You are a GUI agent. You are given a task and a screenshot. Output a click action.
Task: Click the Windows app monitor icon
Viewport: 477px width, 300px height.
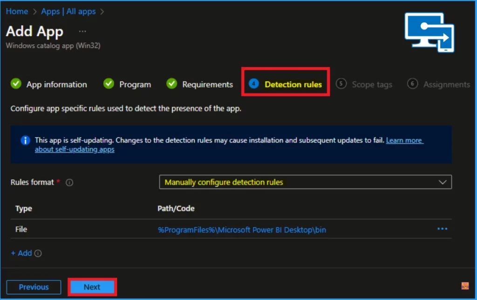coord(429,32)
